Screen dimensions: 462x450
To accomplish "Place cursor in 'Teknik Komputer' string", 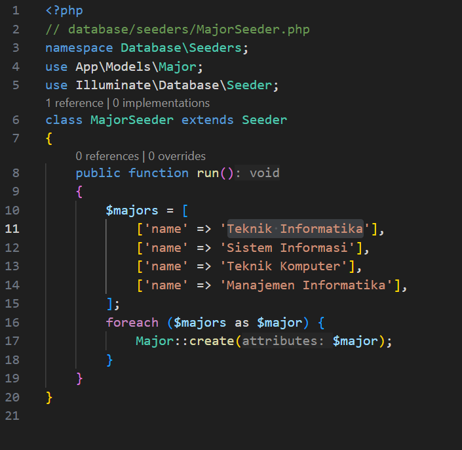I will [x=284, y=266].
